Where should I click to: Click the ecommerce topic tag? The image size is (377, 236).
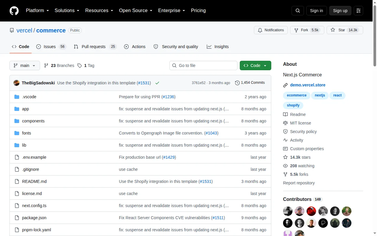point(297,95)
